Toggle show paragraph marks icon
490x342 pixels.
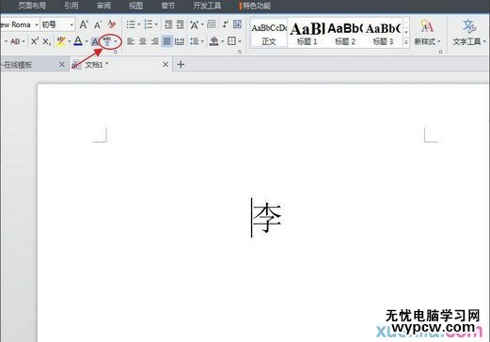click(226, 24)
